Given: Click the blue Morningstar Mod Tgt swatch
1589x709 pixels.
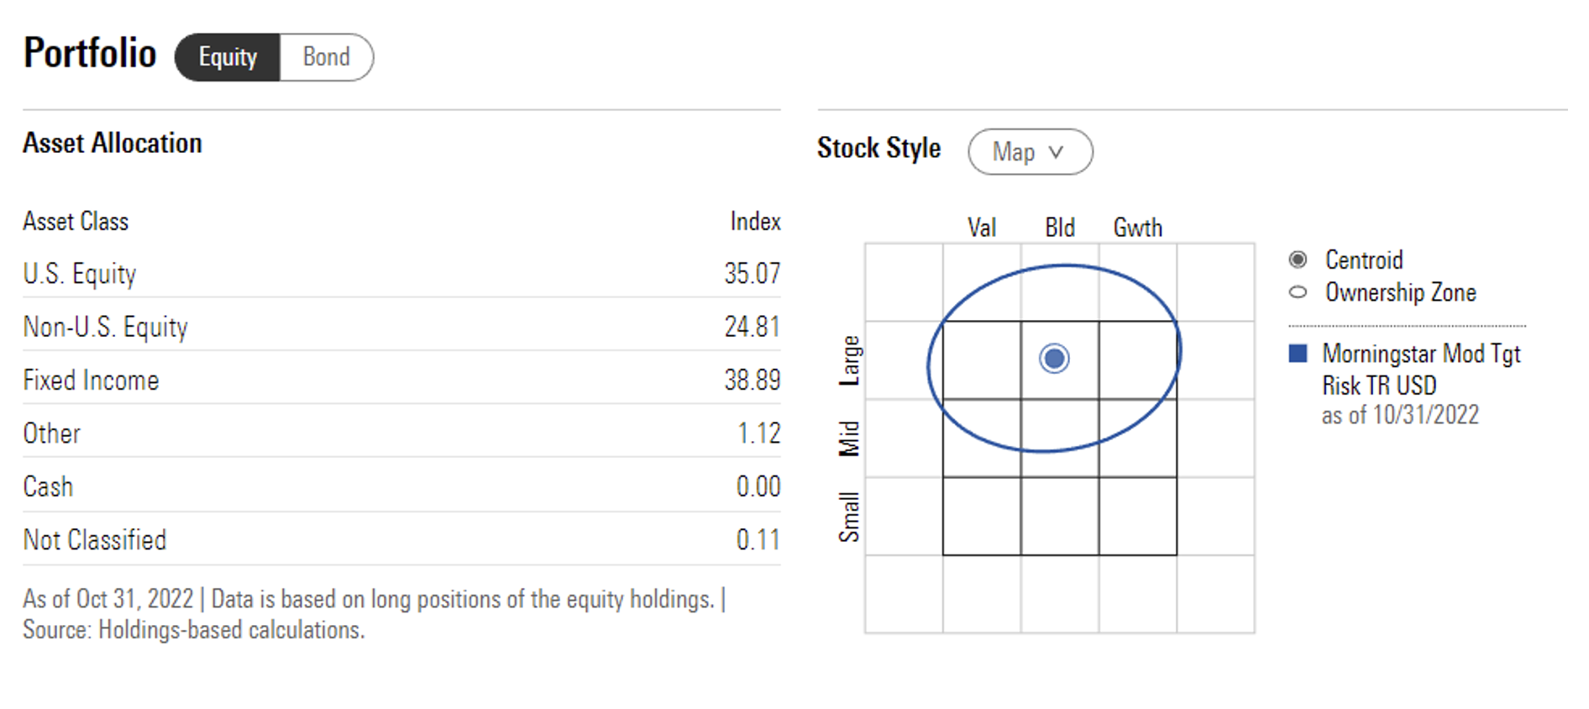Looking at the screenshot, I should click(1298, 354).
